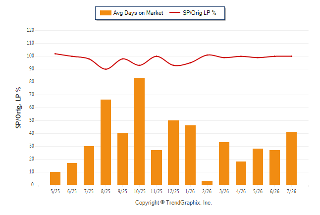Click the red SP/Orig LP % legend line

pos(175,13)
